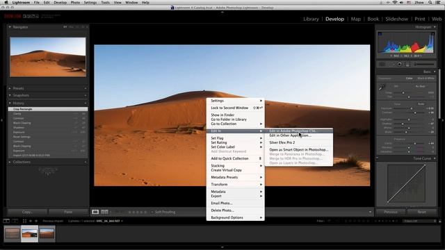
Task: Collapse the History panel
Action: click(x=10, y=103)
